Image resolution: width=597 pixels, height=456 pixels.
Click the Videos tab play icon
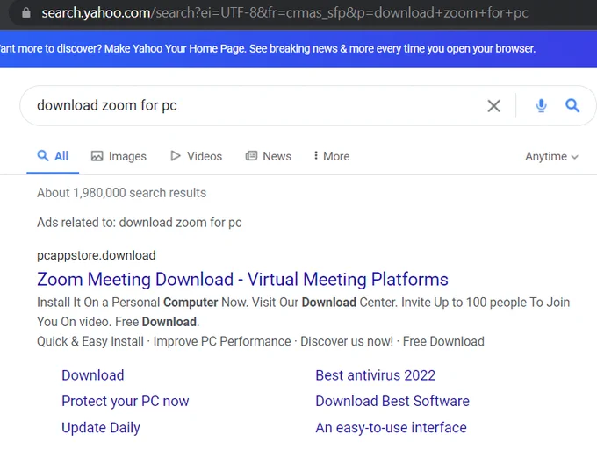tap(175, 156)
